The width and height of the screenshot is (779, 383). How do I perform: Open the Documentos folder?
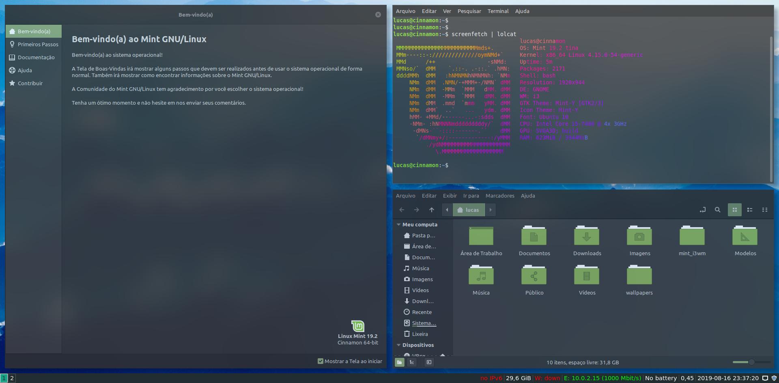[x=534, y=241]
